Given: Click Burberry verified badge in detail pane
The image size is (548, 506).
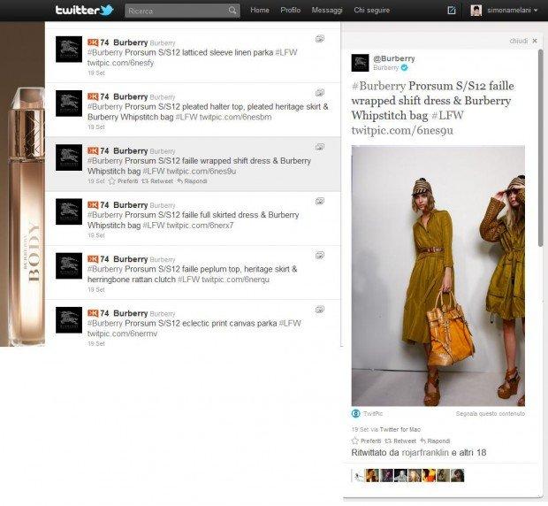Looking at the screenshot, I should pos(404,67).
